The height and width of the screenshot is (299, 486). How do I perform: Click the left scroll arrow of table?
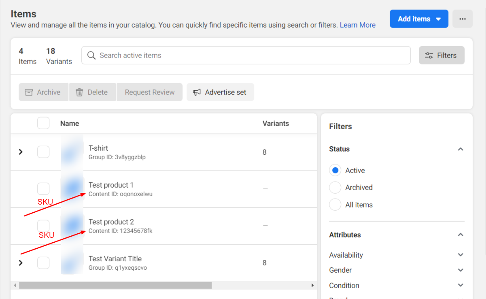(15, 285)
